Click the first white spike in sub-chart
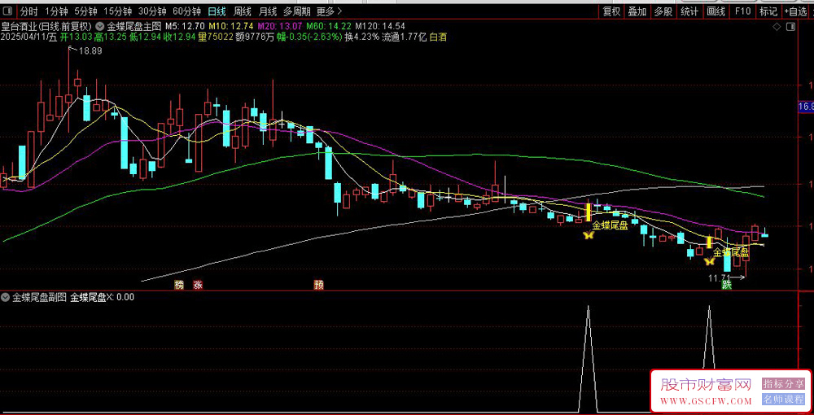The height and width of the screenshot is (415, 814). tap(589, 358)
